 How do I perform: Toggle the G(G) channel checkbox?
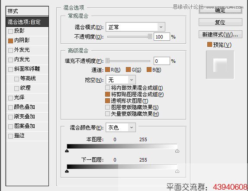pyautogui.click(x=128, y=69)
